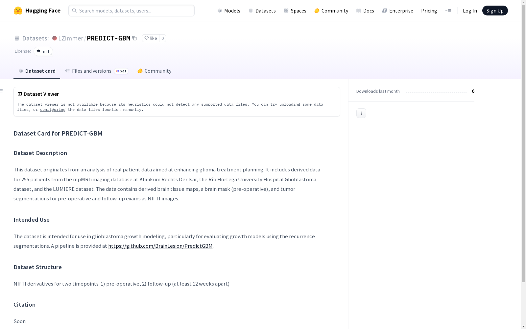Click the Intended Use heading
This screenshot has width=526, height=329.
(32, 220)
